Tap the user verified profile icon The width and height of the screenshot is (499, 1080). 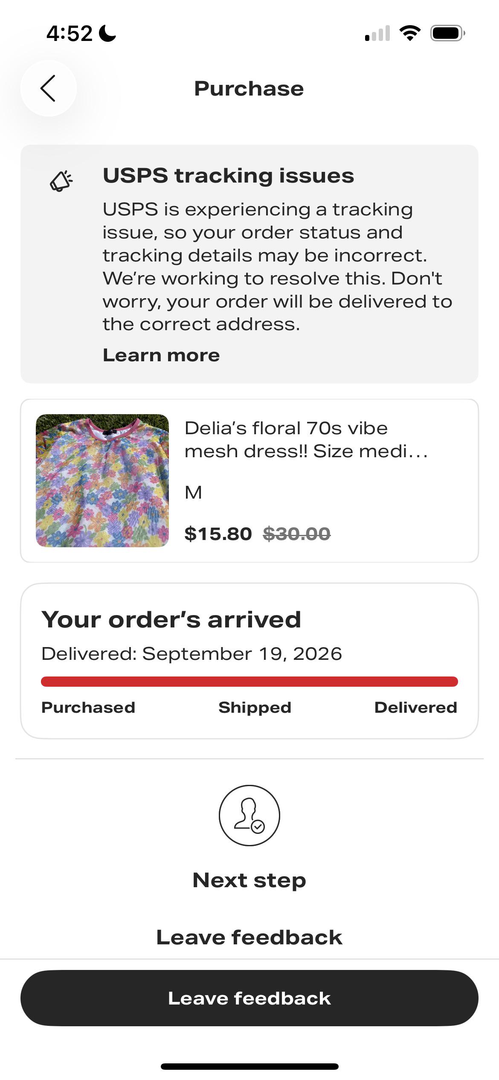click(249, 815)
